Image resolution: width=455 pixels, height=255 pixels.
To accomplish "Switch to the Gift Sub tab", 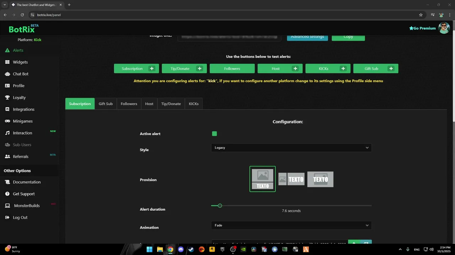I will click(x=106, y=104).
